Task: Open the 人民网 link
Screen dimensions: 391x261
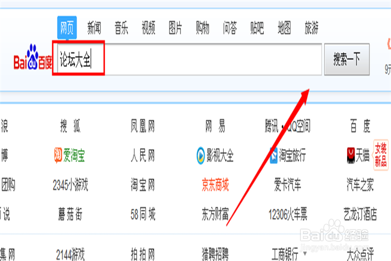Action: click(143, 156)
